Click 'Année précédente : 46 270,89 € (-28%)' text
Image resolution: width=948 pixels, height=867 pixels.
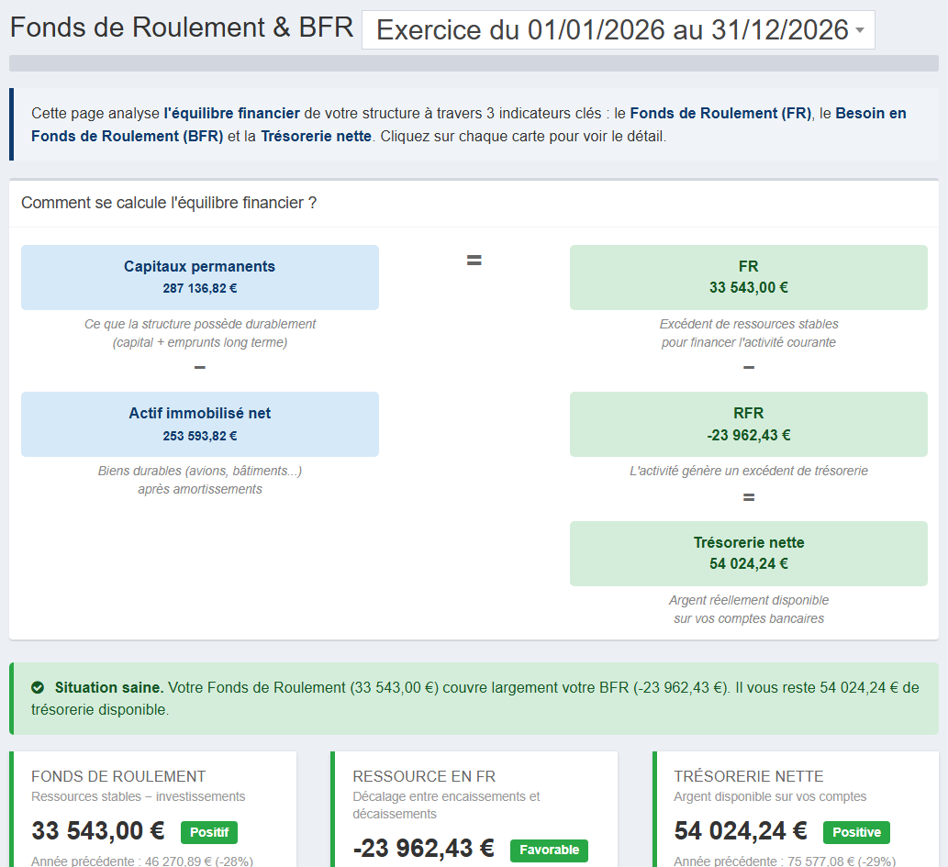142,861
